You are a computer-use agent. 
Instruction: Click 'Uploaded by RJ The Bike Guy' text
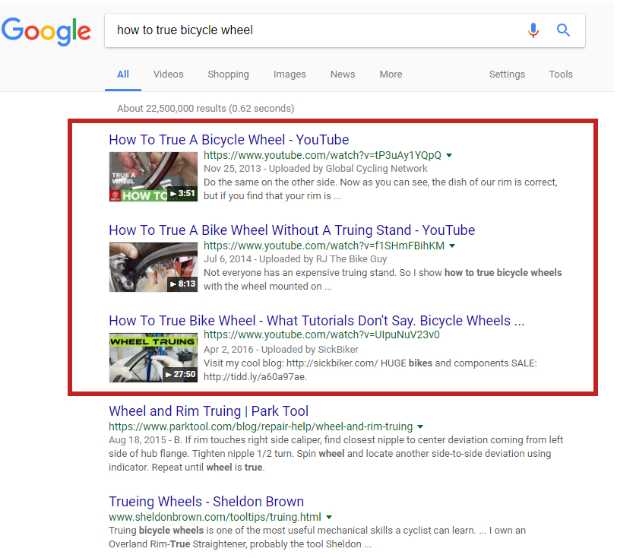323,259
